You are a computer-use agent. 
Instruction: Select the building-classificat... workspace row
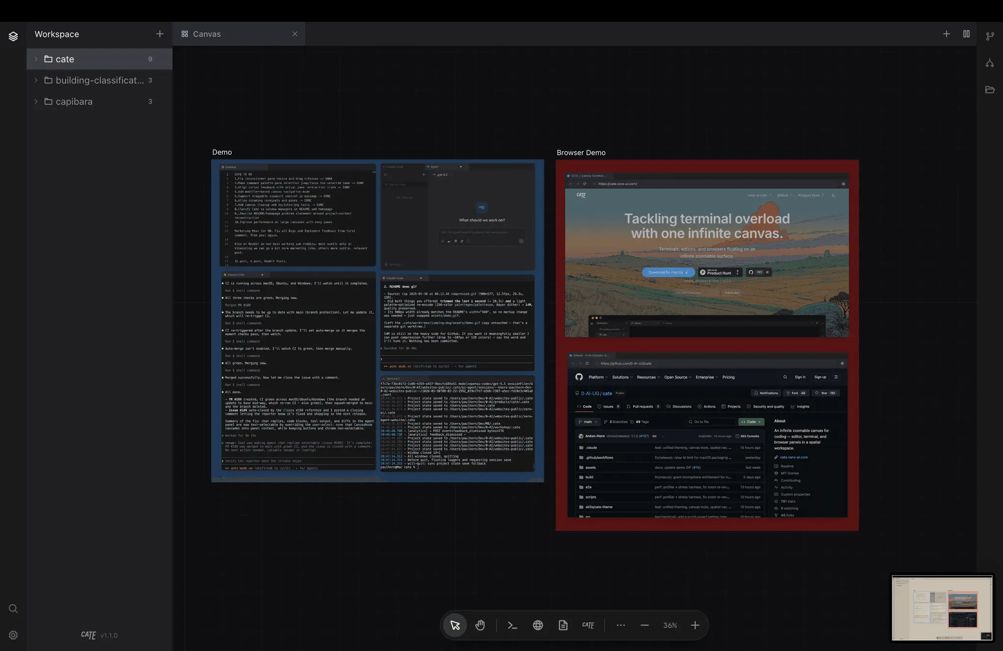click(99, 80)
